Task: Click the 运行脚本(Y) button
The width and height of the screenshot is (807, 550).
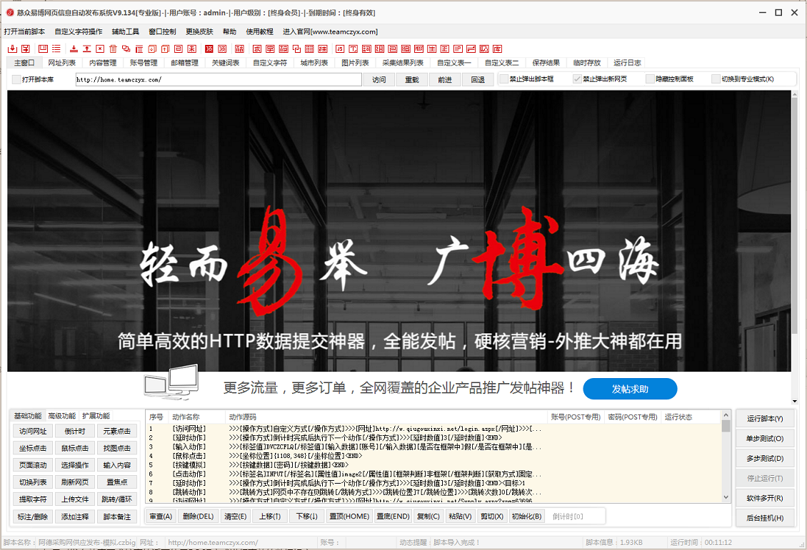Action: click(x=765, y=419)
